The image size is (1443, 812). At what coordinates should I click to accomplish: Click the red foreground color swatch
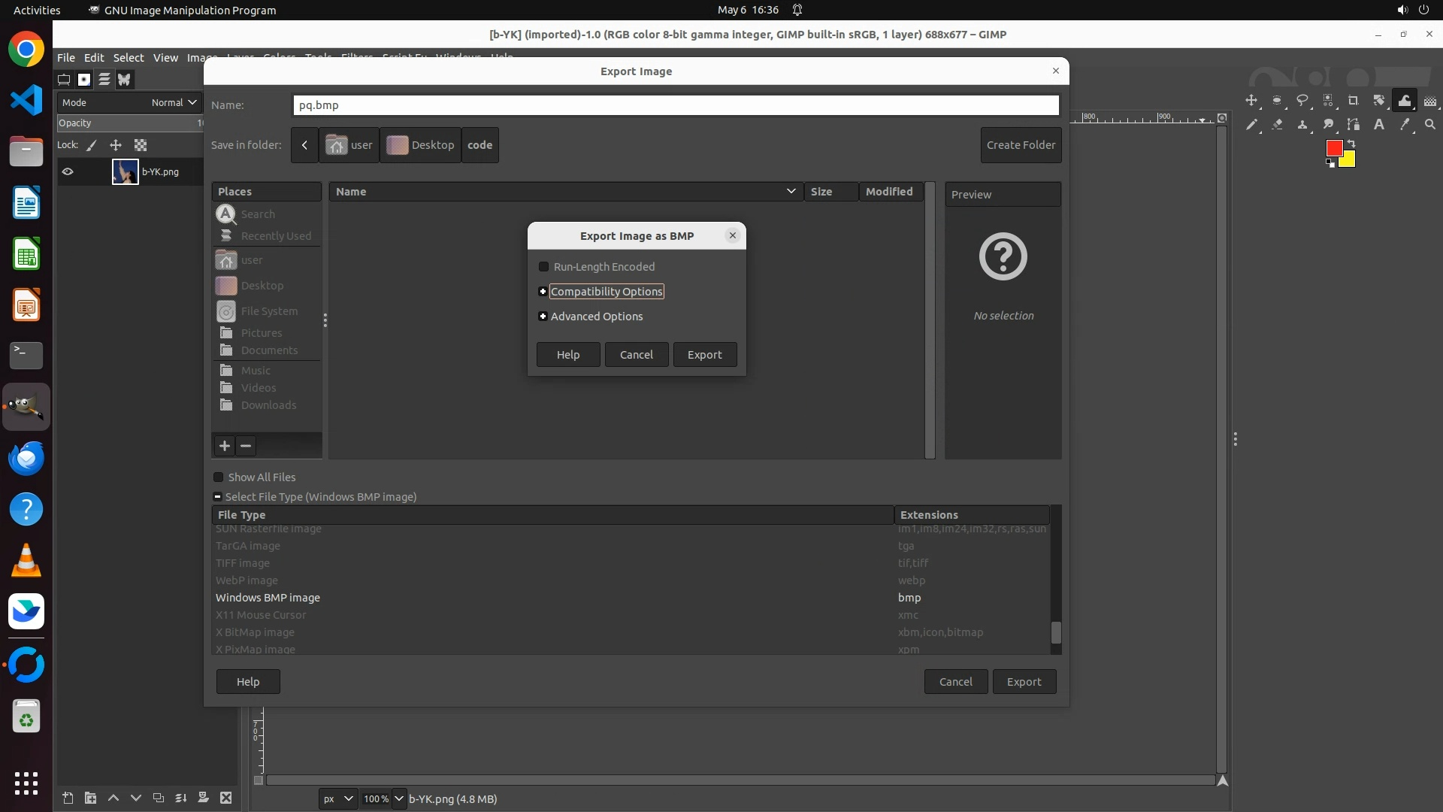tap(1334, 148)
